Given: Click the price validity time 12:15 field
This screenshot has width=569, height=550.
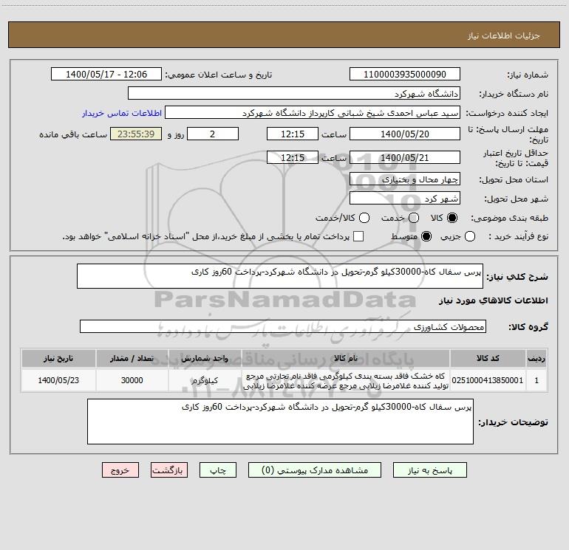Looking at the screenshot, I should click(293, 157).
